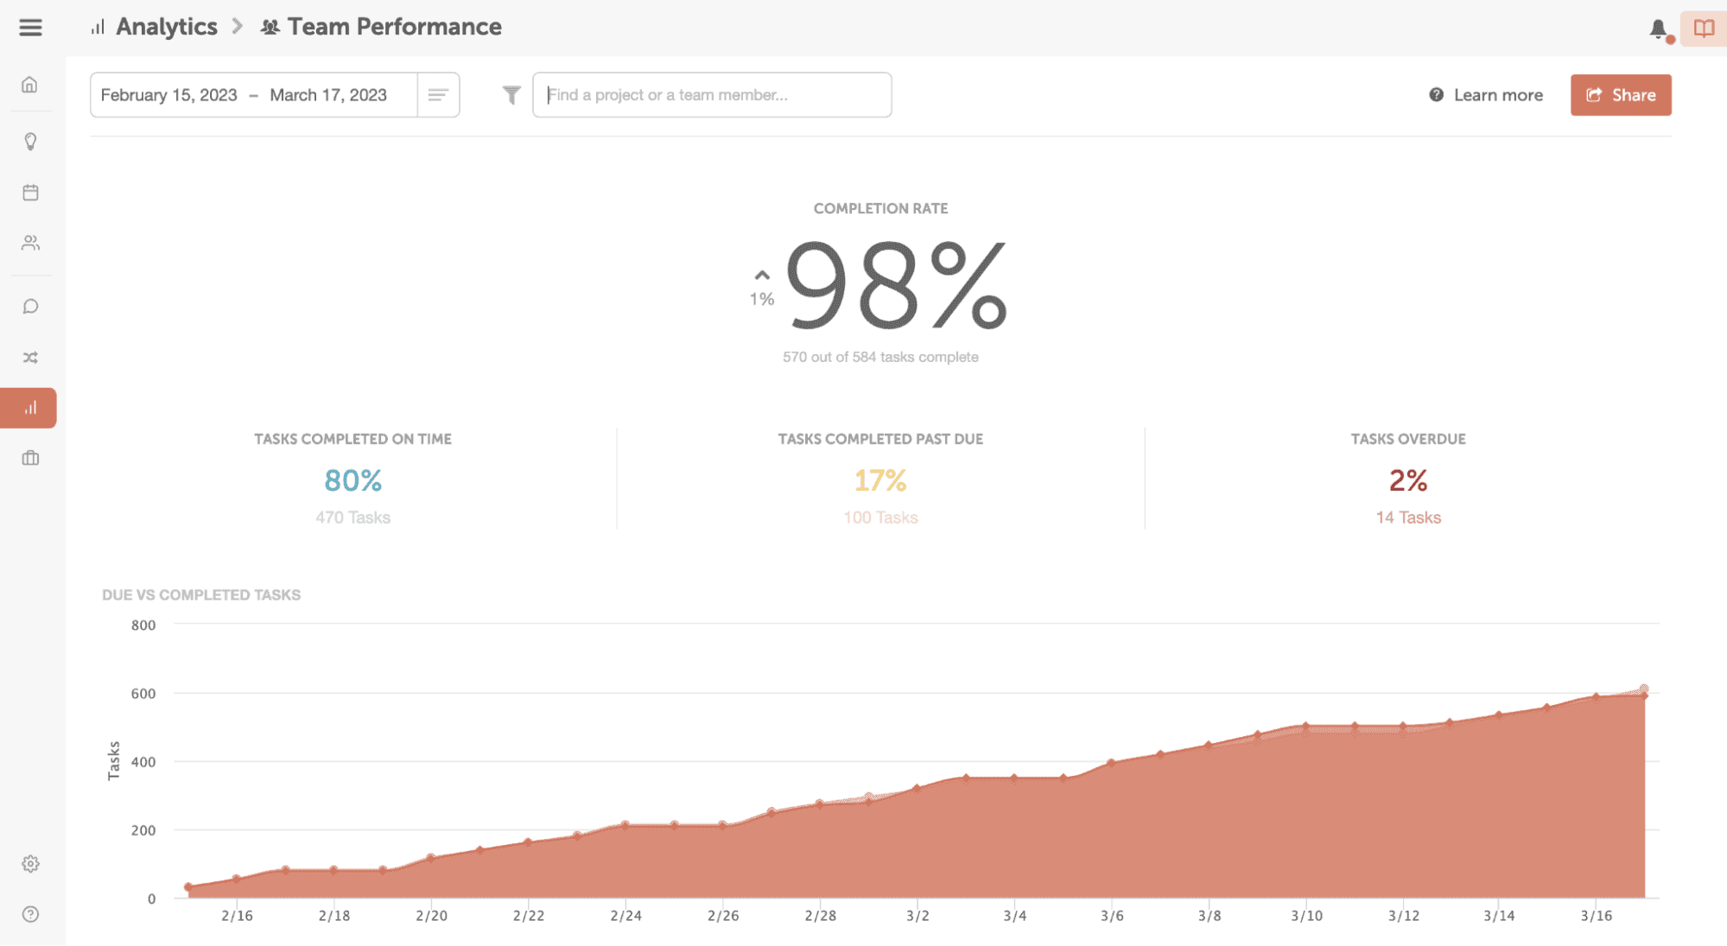Select the highlighted analytics bar-chart icon
This screenshot has height=946, width=1727.
(30, 407)
